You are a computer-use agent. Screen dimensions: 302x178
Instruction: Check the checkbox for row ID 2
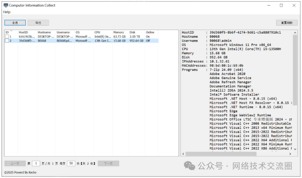pyautogui.click(x=7, y=41)
